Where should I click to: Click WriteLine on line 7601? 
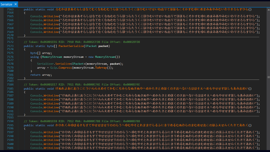pyautogui.click(x=51, y=148)
